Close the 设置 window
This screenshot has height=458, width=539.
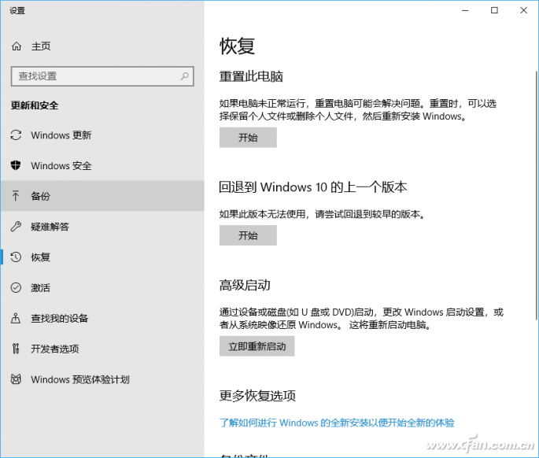click(x=523, y=10)
